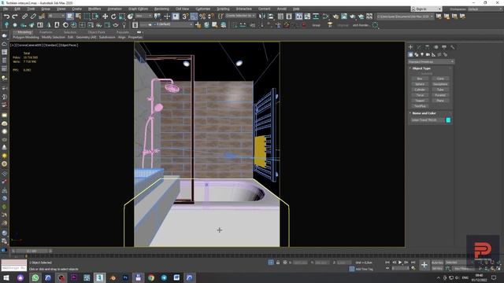Open the Modifiers menu
This screenshot has width=504, height=283.
point(94,9)
